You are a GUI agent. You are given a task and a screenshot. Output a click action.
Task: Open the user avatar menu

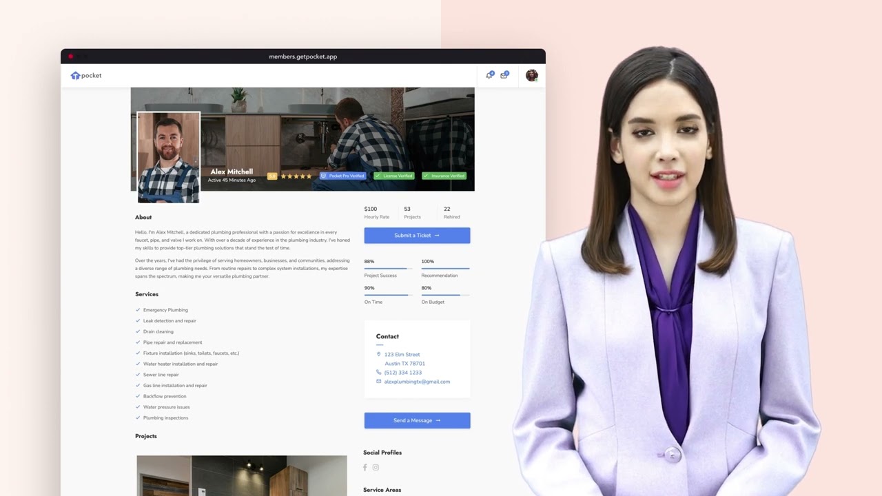pyautogui.click(x=531, y=75)
